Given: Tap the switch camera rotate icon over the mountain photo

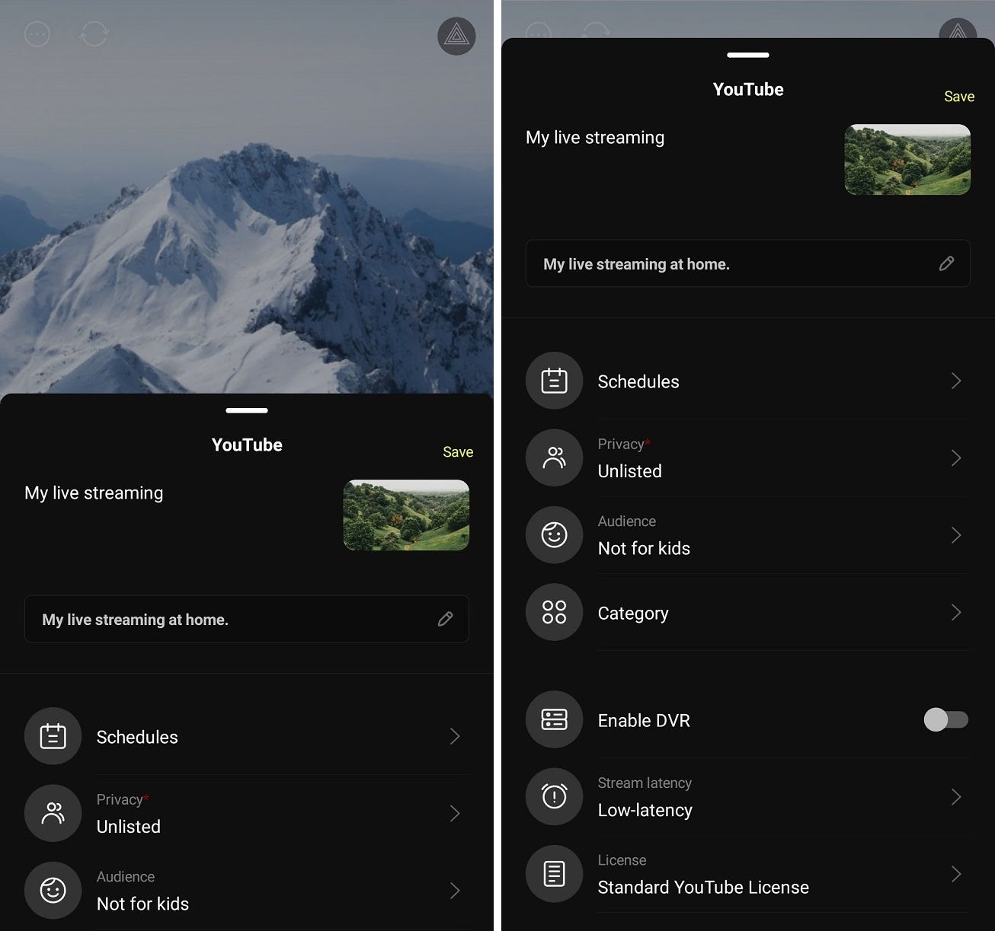Looking at the screenshot, I should [x=94, y=34].
